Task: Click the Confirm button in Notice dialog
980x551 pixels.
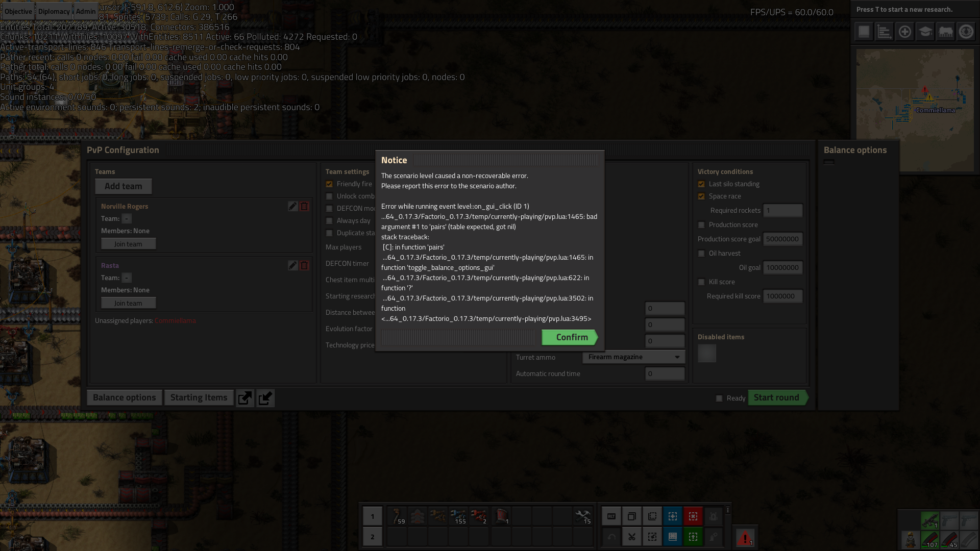Action: pyautogui.click(x=572, y=336)
